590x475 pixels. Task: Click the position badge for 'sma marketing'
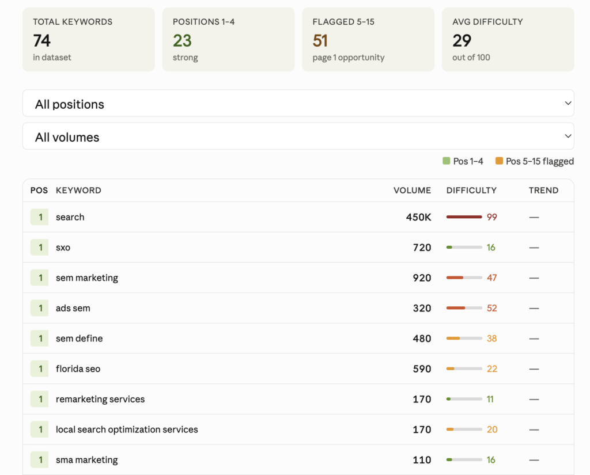point(40,459)
